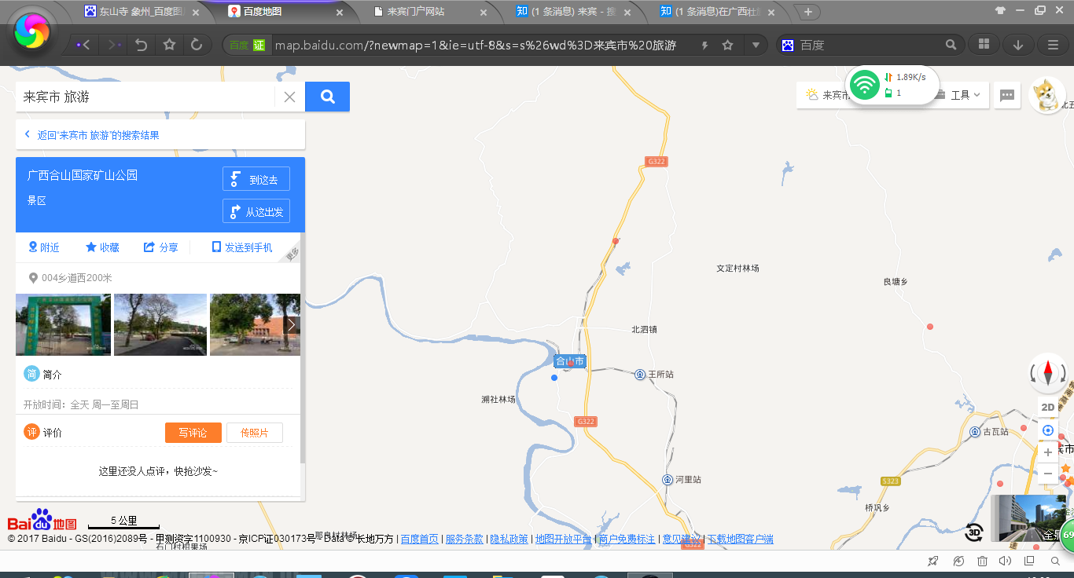1074x578 pixels.
Task: Open the browser apps grid icon
Action: [x=984, y=45]
